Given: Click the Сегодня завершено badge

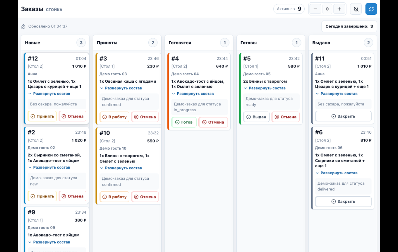Looking at the screenshot, I should [x=349, y=26].
